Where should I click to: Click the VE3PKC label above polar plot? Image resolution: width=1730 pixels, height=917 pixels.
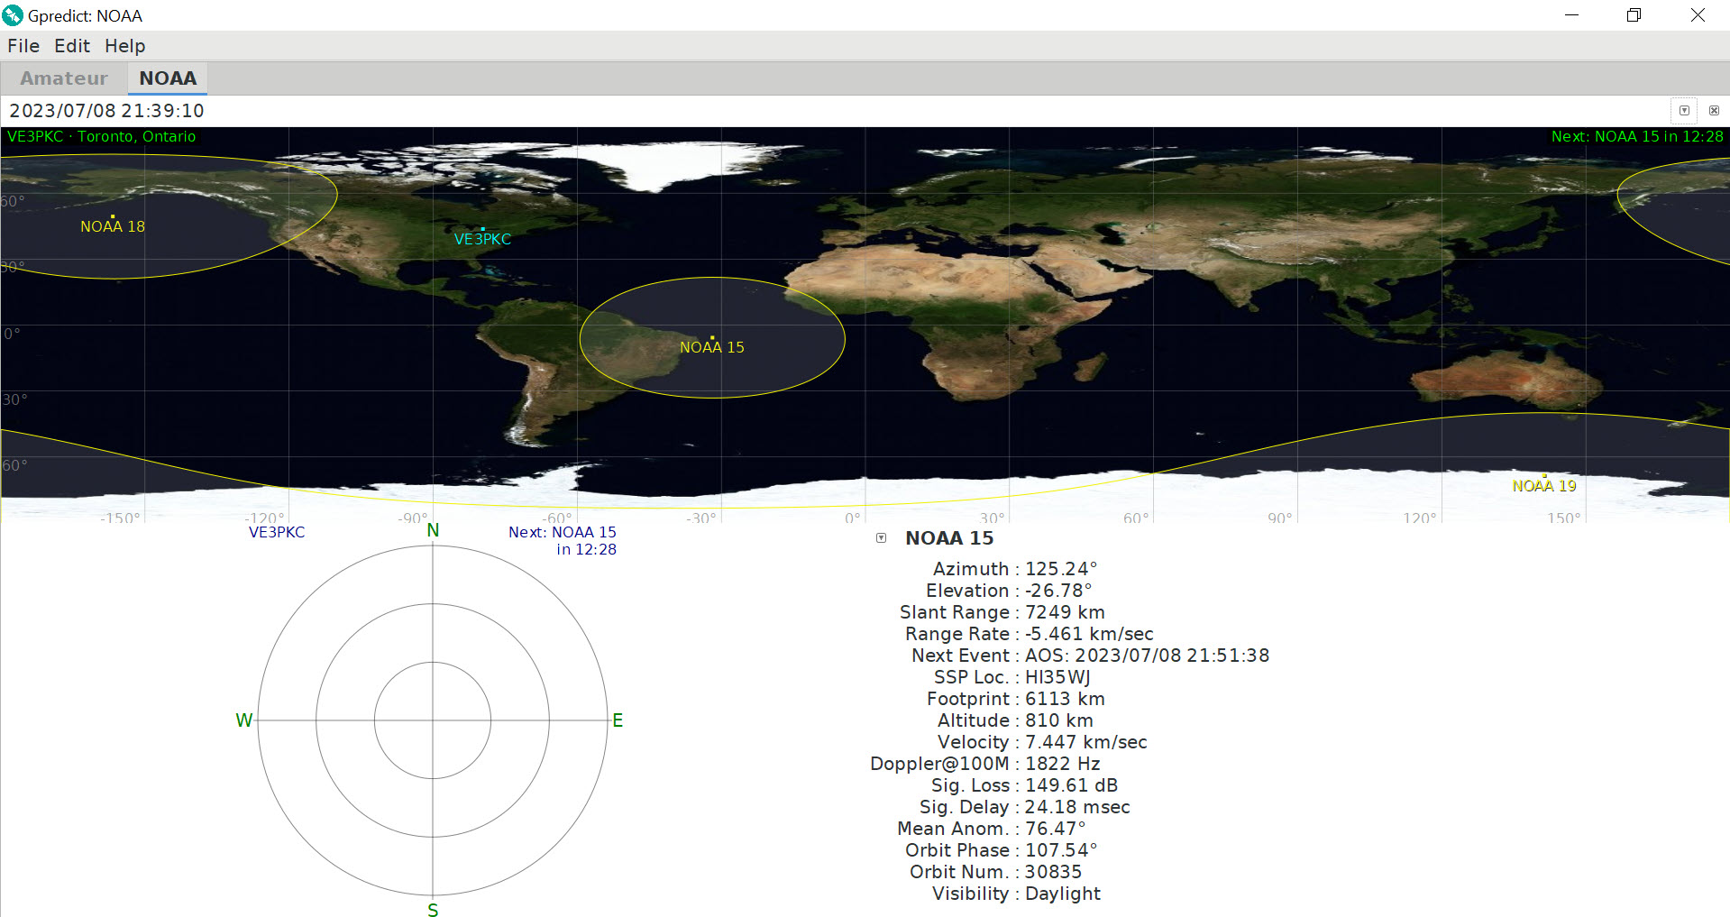pos(277,533)
